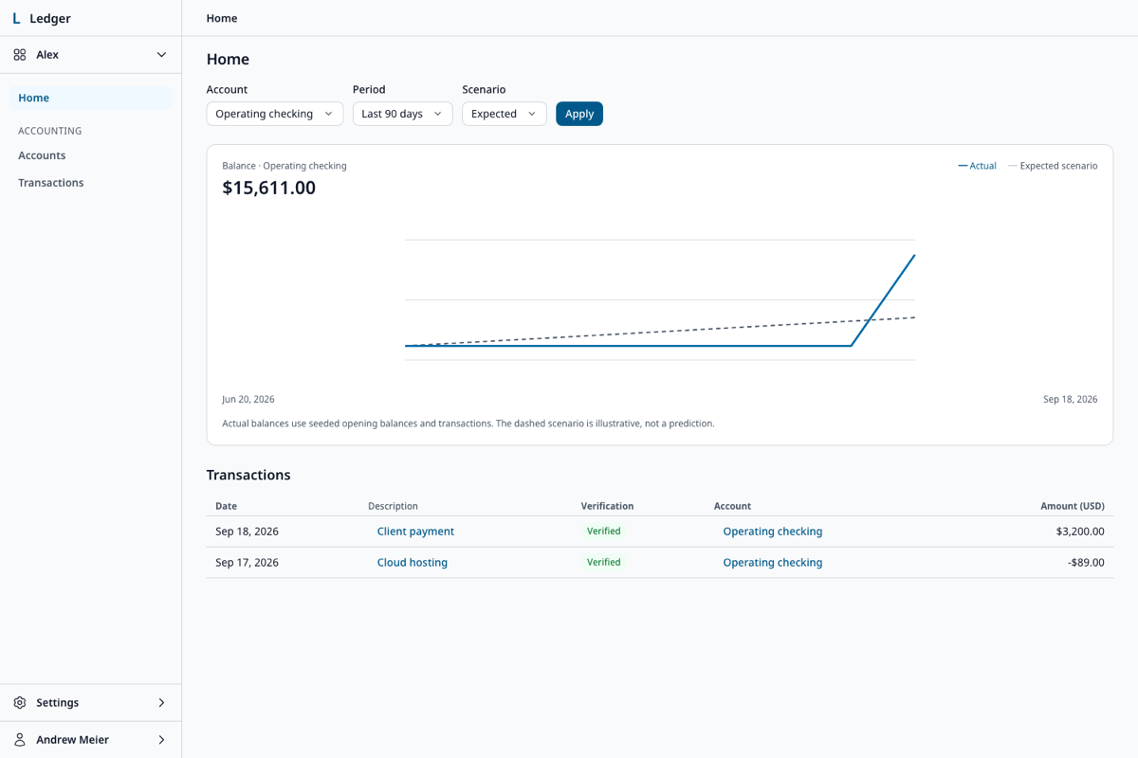The width and height of the screenshot is (1138, 758).
Task: Expand the Settings chevron arrow
Action: click(161, 703)
